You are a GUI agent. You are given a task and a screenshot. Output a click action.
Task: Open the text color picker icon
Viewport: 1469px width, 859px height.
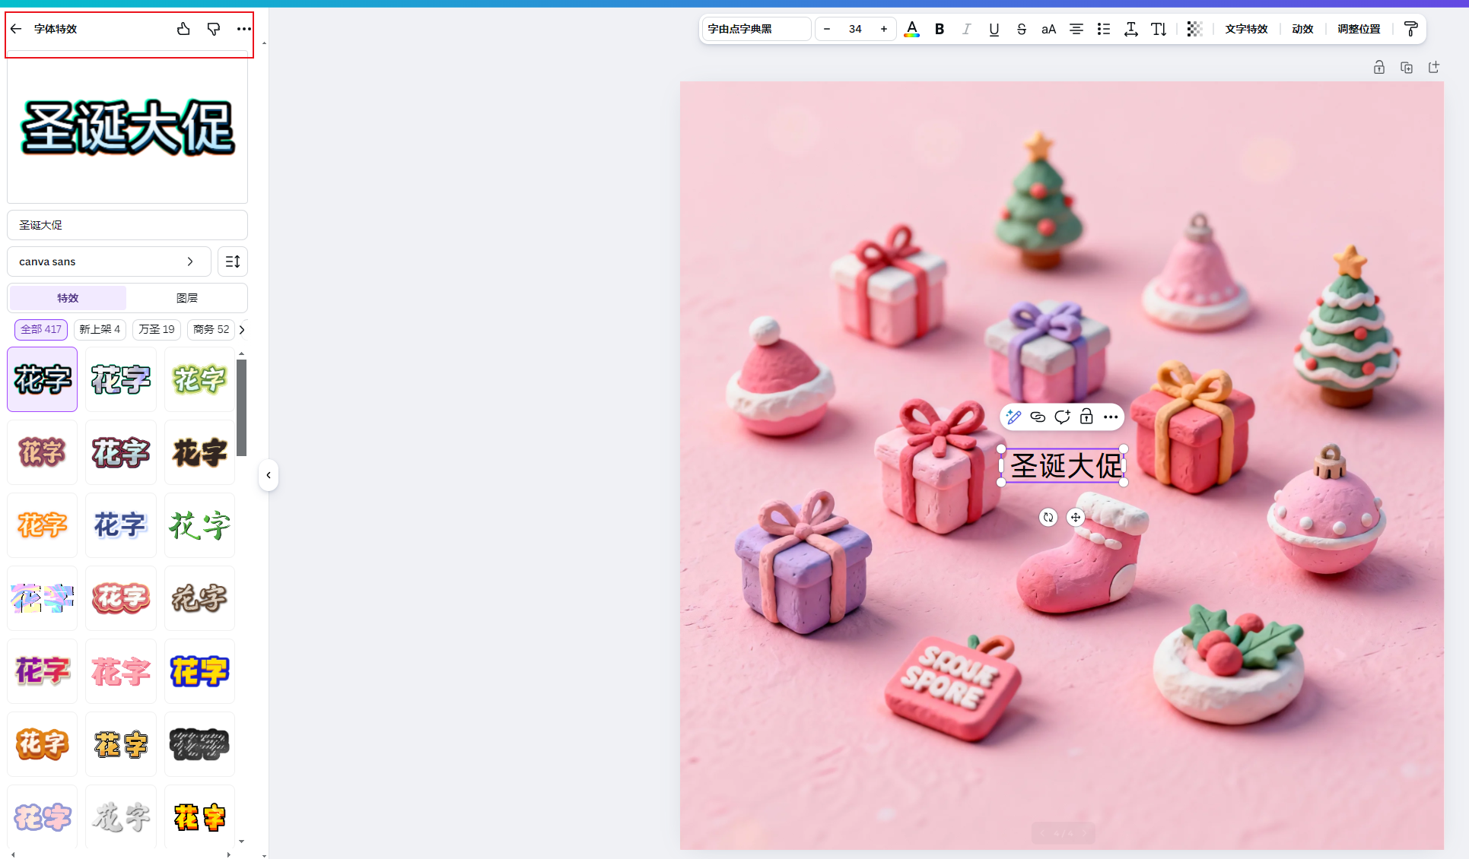pos(911,29)
